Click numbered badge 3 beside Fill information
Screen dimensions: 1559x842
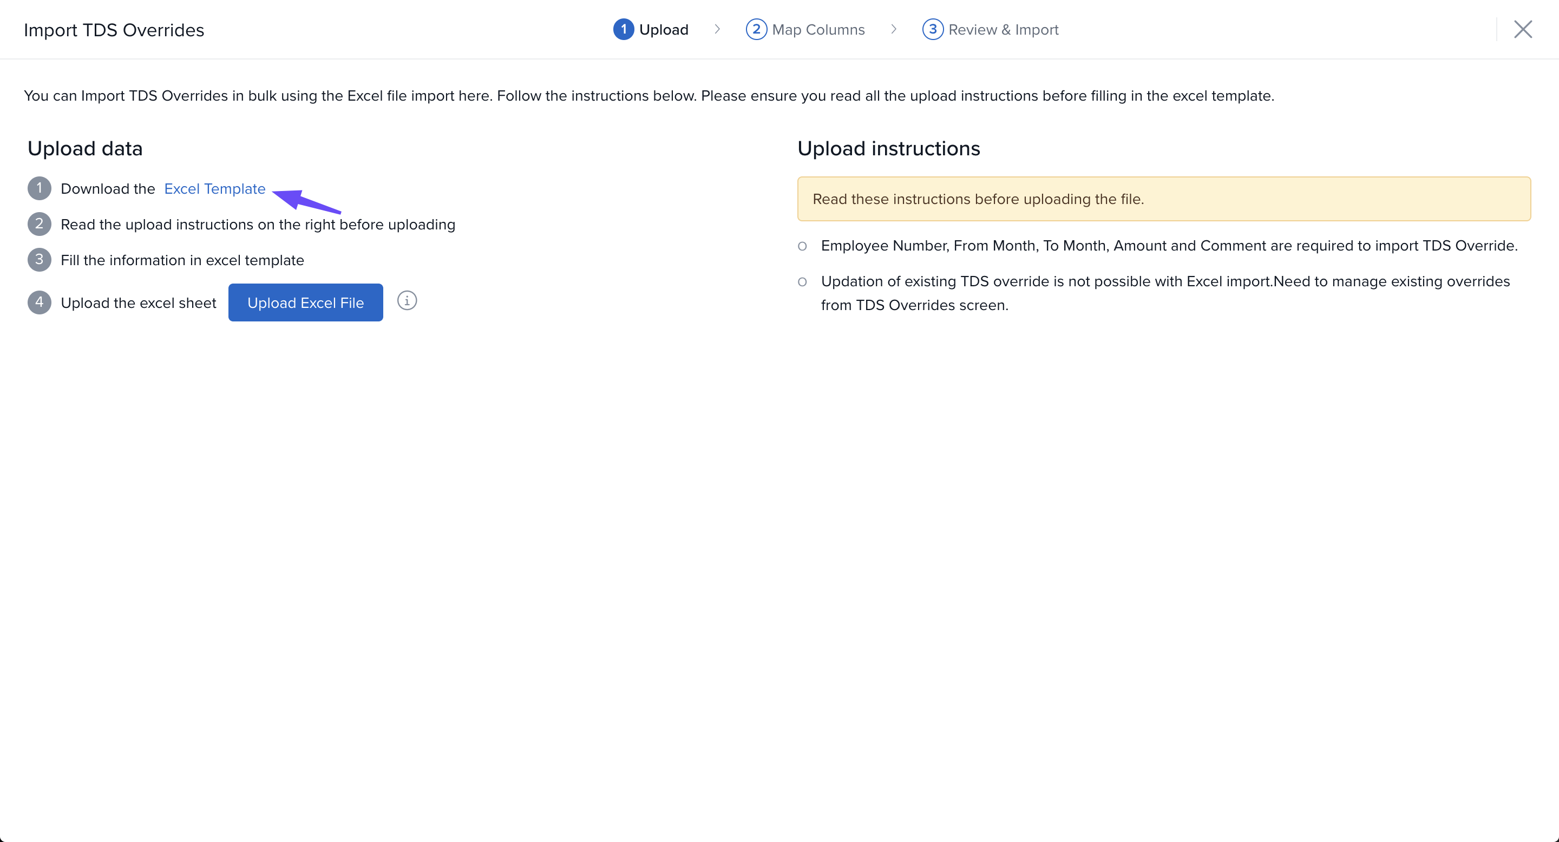(x=40, y=260)
